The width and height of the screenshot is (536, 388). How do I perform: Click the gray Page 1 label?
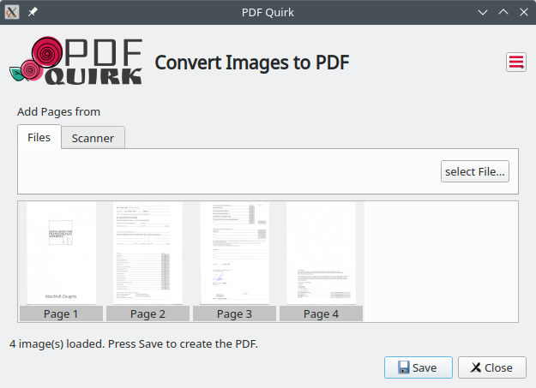[61, 314]
